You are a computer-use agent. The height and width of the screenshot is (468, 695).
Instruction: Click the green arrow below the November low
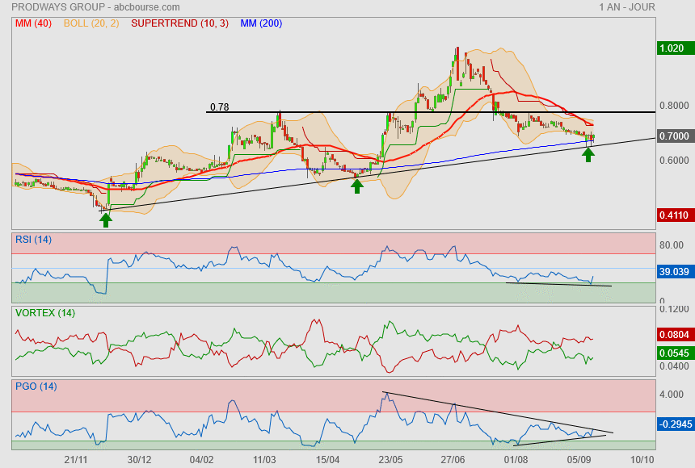(x=105, y=219)
